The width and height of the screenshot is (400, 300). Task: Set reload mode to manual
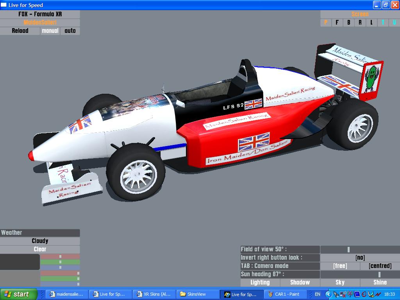tap(50, 31)
